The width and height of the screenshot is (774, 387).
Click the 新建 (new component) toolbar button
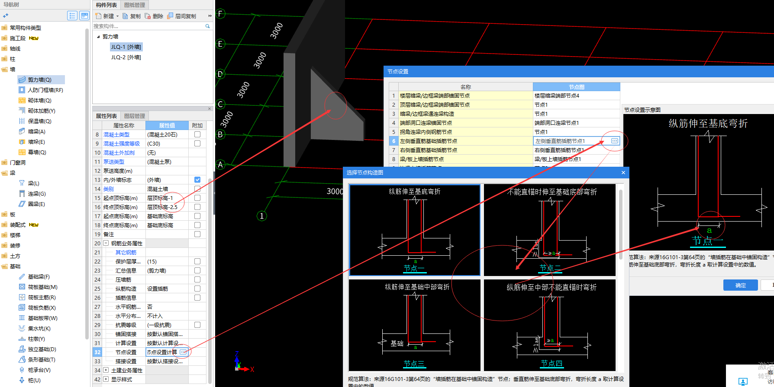(x=104, y=16)
